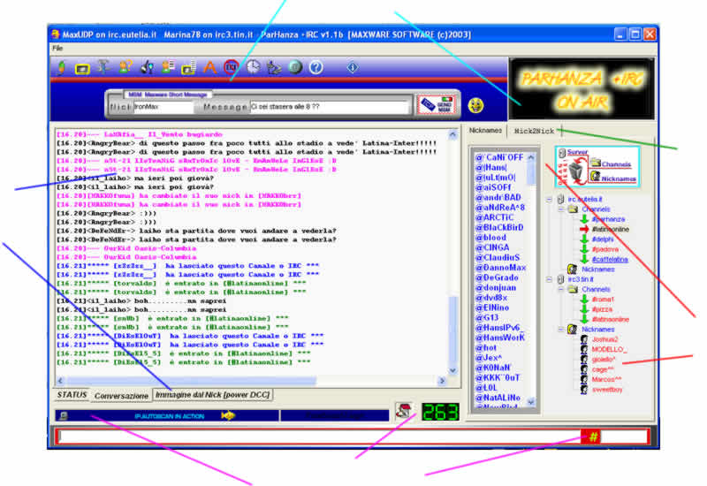
Task: Click the yellow smiley face icon
Action: [x=475, y=105]
